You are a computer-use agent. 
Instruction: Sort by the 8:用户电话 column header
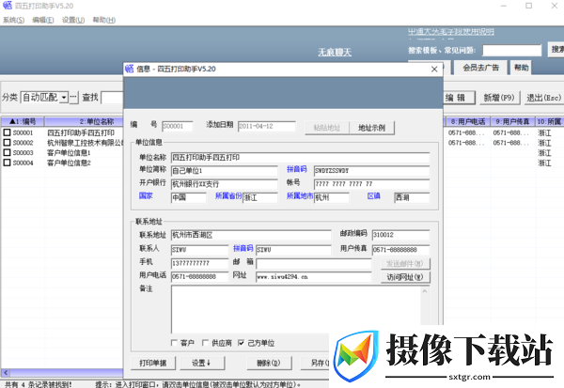[468, 121]
